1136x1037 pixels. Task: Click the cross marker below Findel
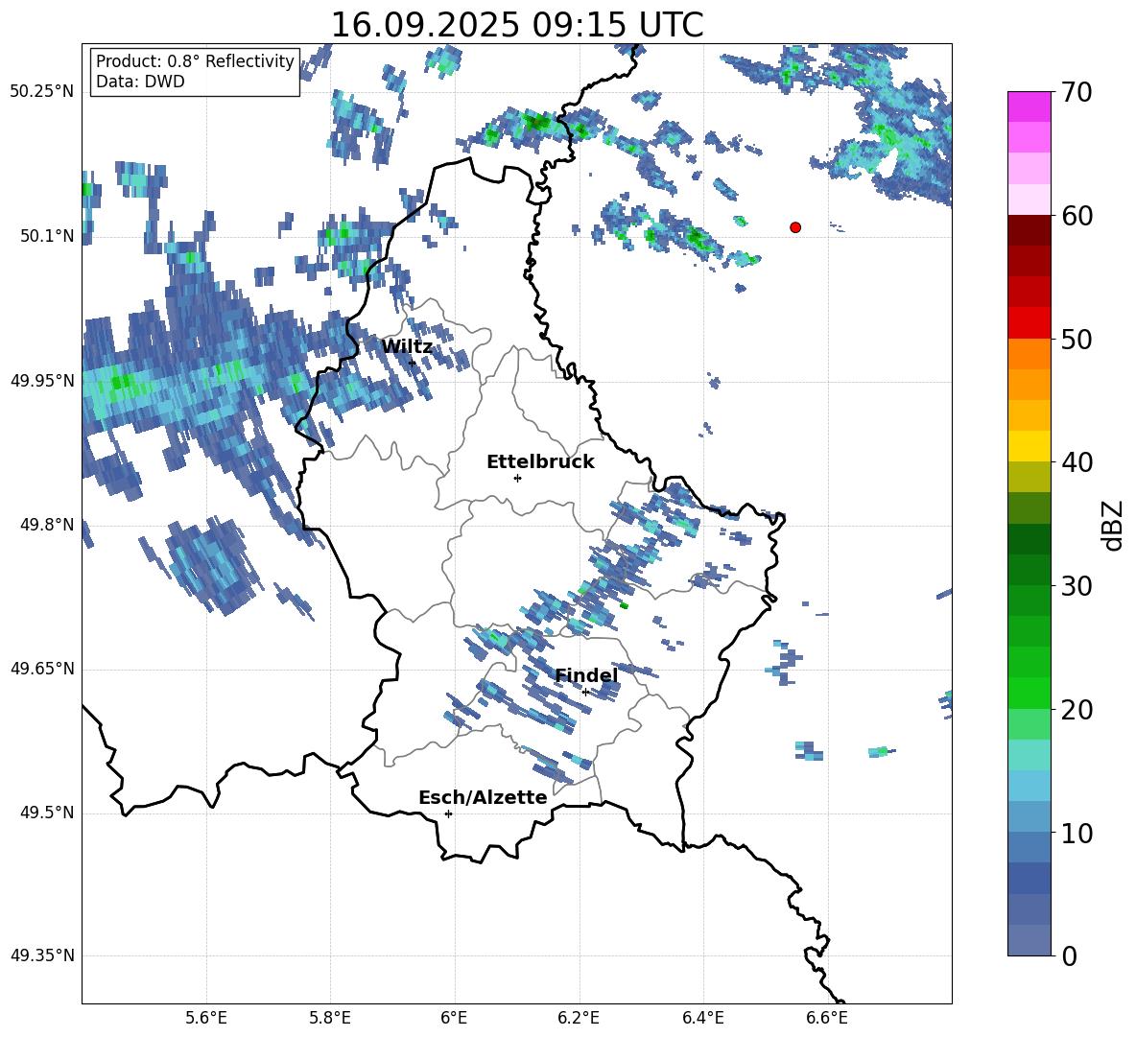coord(585,693)
